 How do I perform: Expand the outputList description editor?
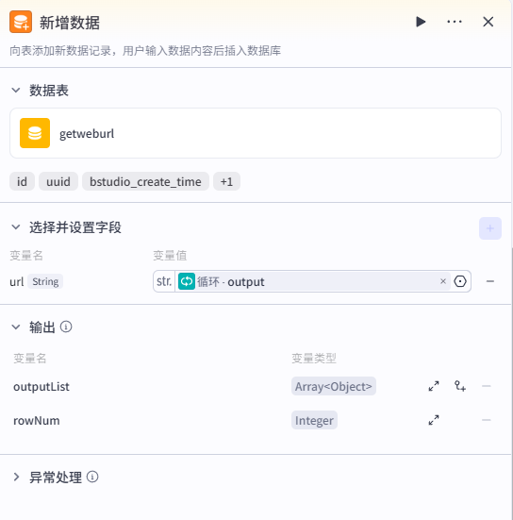[x=434, y=386]
